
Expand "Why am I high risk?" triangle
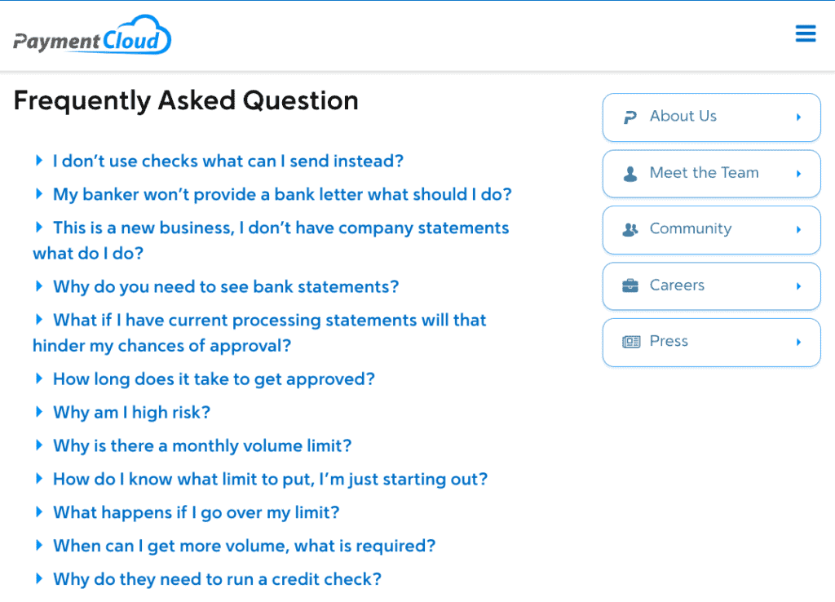click(x=38, y=412)
